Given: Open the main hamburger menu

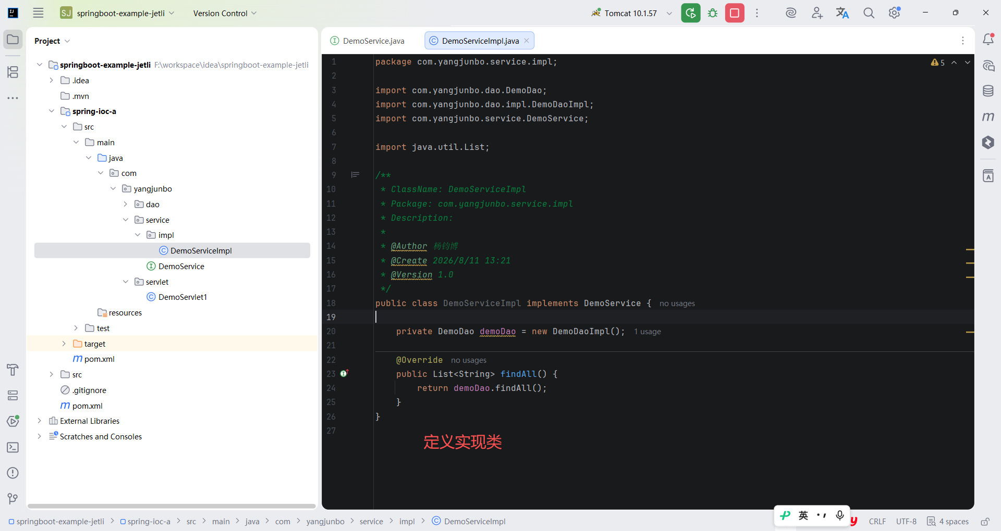Looking at the screenshot, I should pos(38,13).
